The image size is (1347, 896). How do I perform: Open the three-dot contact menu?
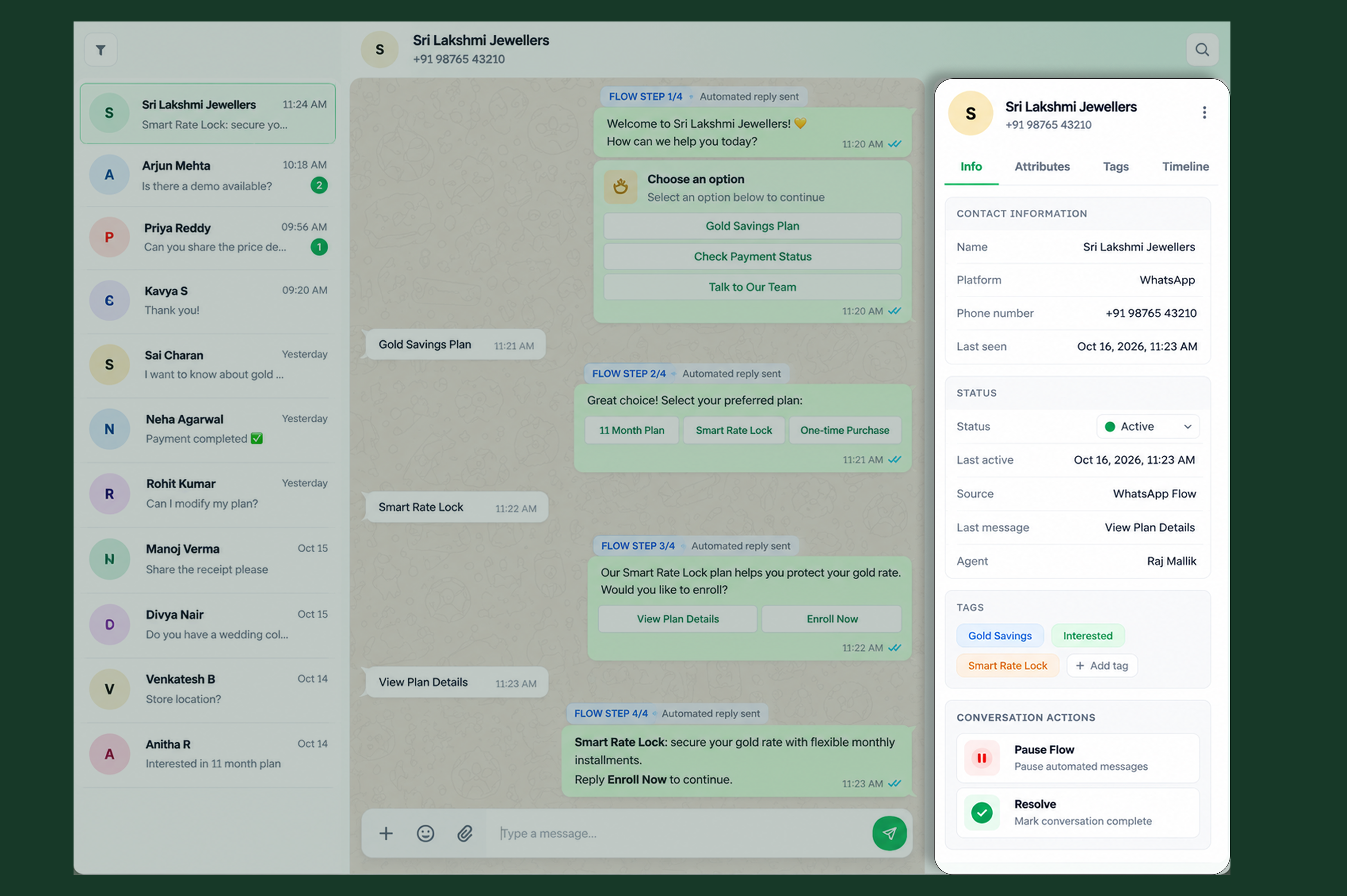point(1204,113)
